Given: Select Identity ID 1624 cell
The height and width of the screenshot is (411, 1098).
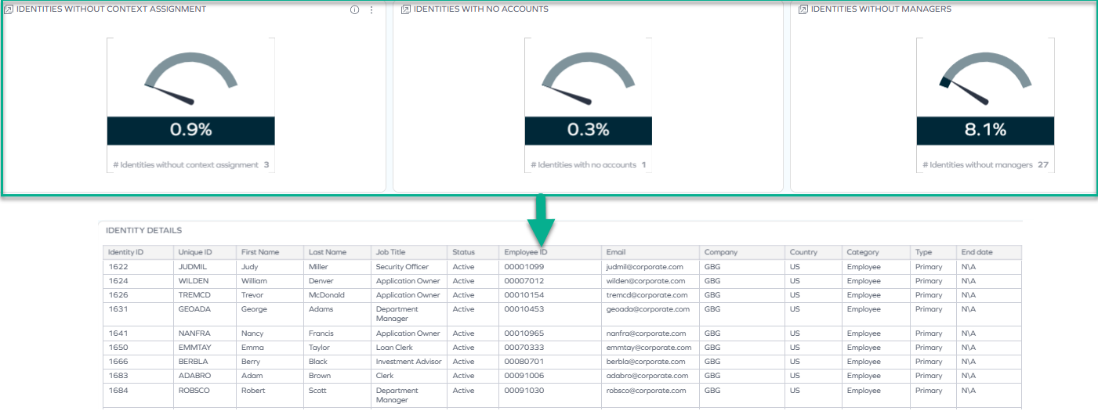Looking at the screenshot, I should tap(138, 281).
